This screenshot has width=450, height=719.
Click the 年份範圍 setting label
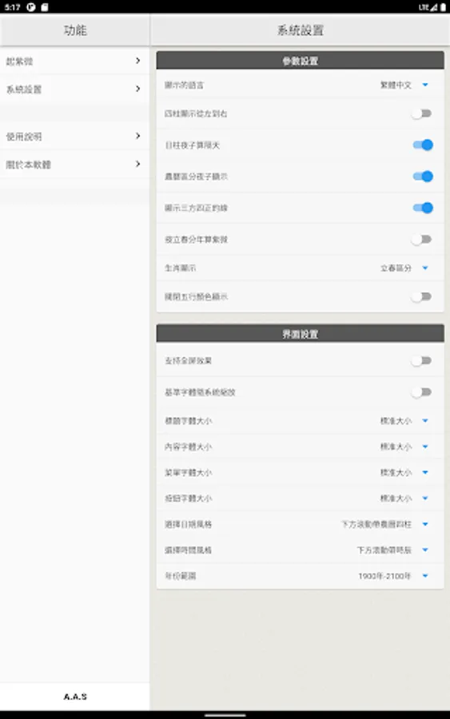(x=181, y=576)
